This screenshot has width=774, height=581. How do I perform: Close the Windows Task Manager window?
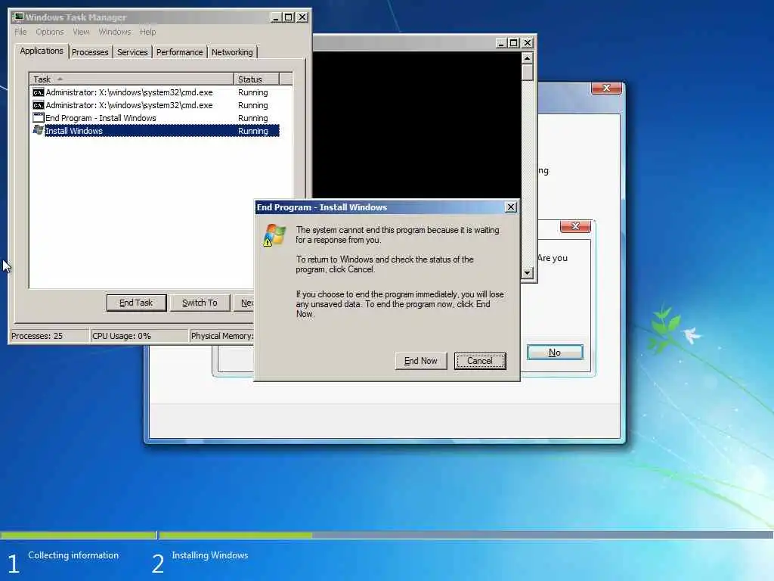tap(302, 17)
